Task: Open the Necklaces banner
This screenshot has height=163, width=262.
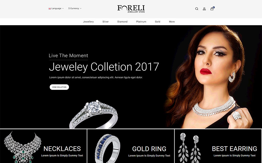Action: pos(43,146)
